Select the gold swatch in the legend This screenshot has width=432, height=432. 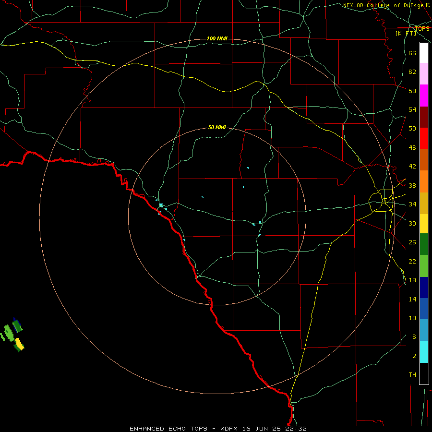[x=424, y=203]
